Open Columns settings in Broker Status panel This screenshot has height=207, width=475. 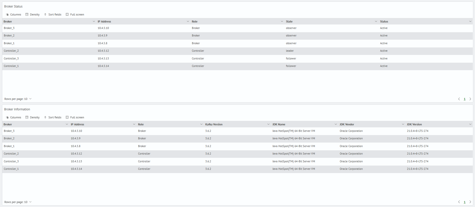click(14, 14)
